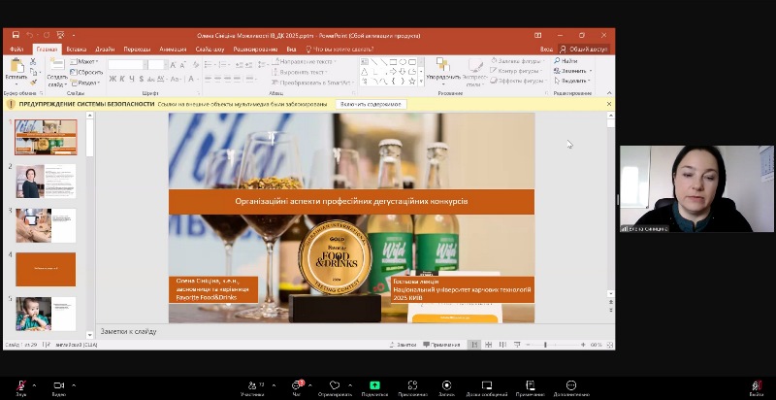
Task: Open the Zoom chat panel
Action: [298, 385]
